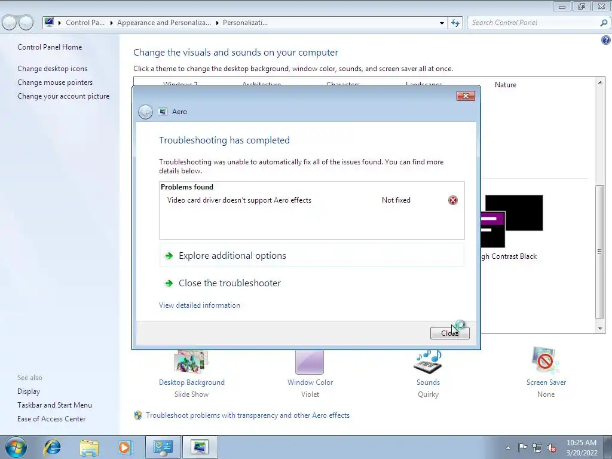Open Screen Saver icon

click(x=545, y=360)
